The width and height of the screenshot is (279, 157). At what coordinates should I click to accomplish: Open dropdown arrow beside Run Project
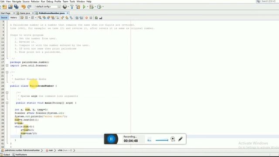coord(87,7)
